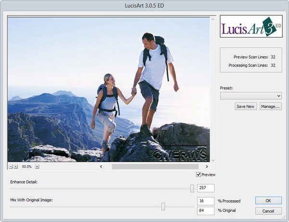The width and height of the screenshot is (289, 222).
Task: Click the zoom out minus button
Action: coord(10,167)
